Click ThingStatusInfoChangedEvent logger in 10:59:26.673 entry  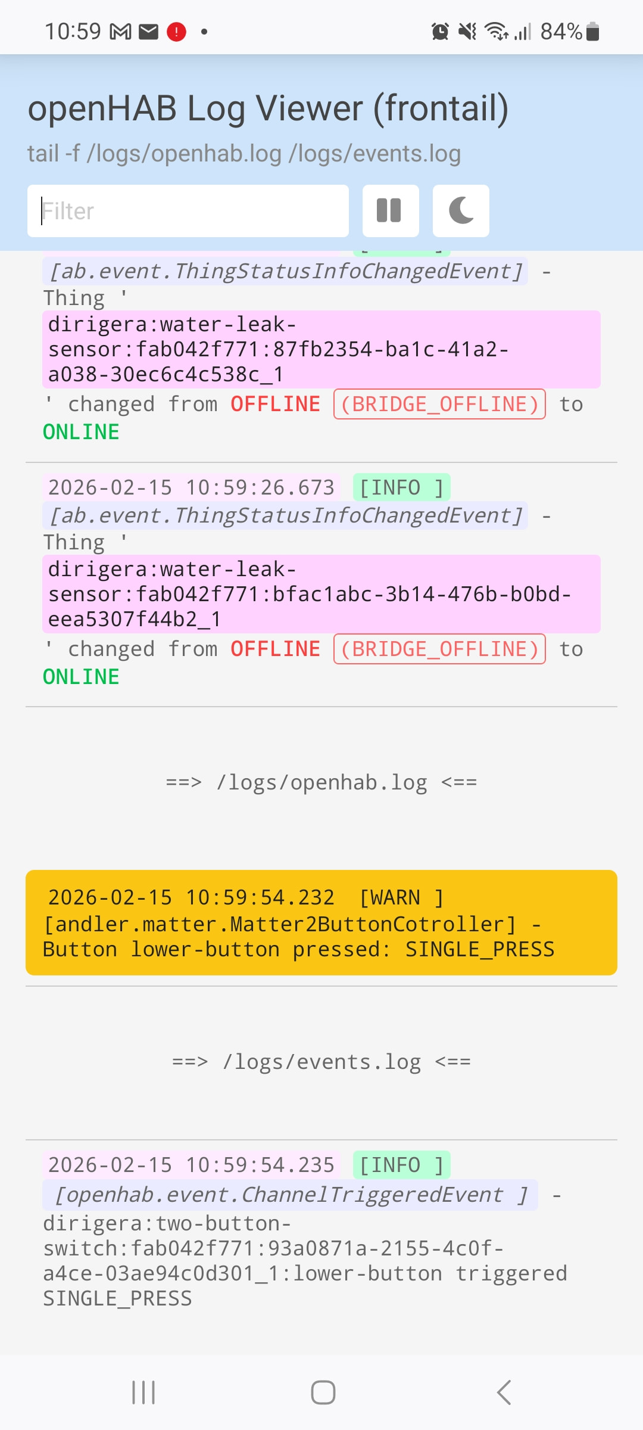coord(285,515)
